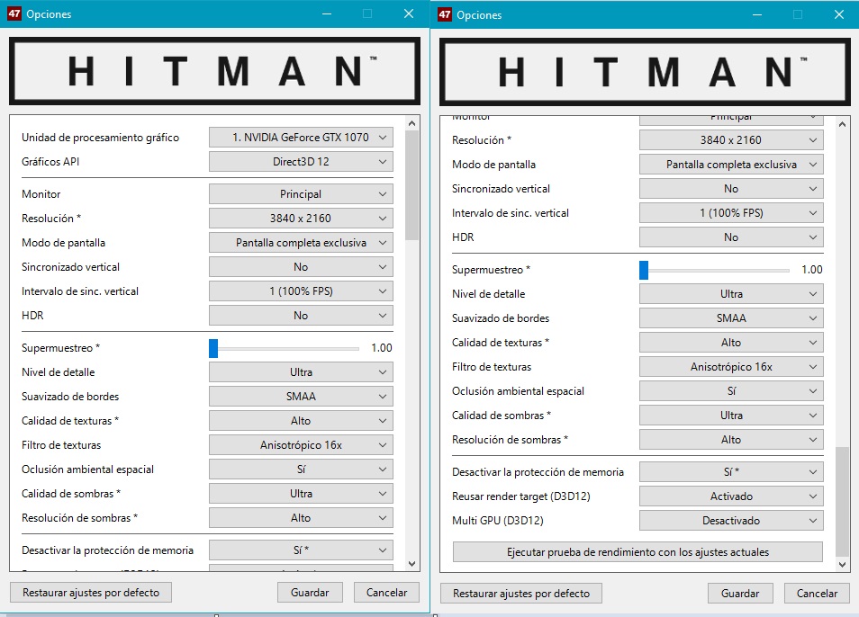This screenshot has height=617, width=859.
Task: Open Resolución de sombras dropdown in right window
Action: pos(731,439)
